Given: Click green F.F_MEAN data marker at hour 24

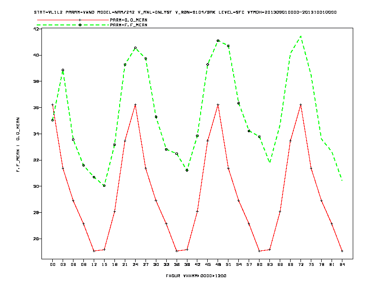Looking at the screenshot, I should [135, 48].
